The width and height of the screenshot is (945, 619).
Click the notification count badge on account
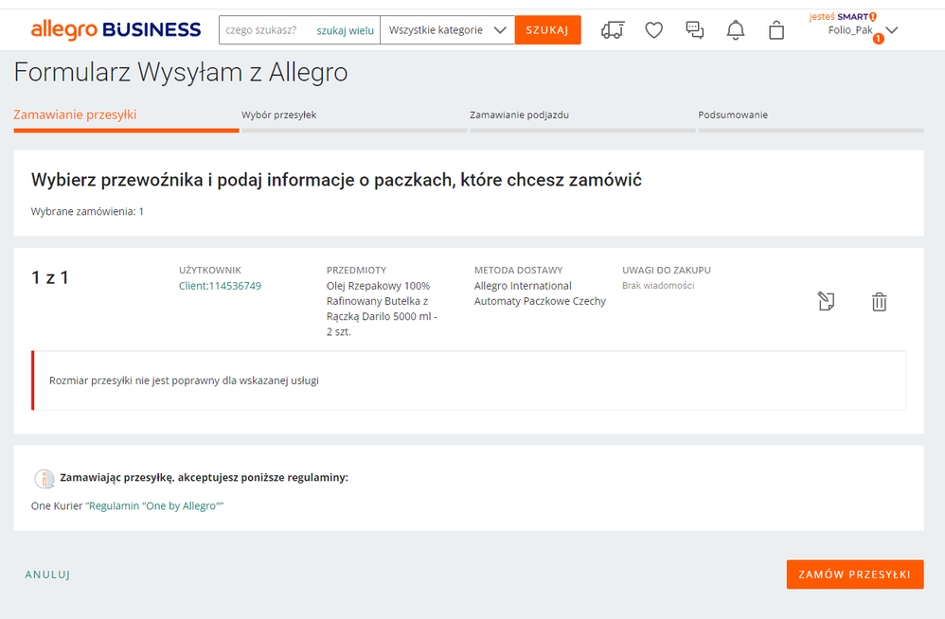(x=878, y=39)
